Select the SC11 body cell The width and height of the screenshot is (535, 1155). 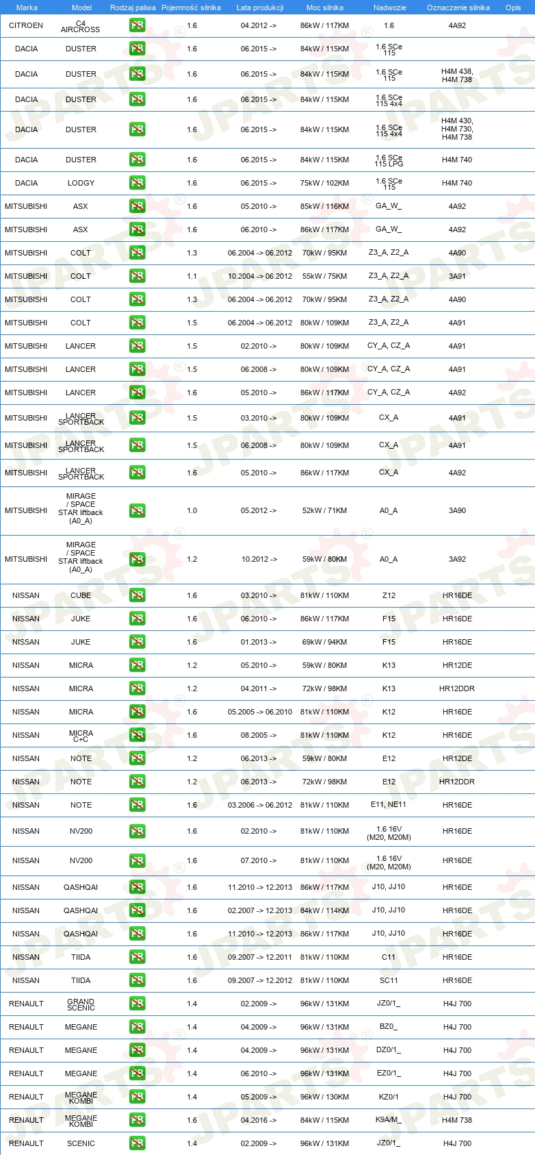[389, 980]
